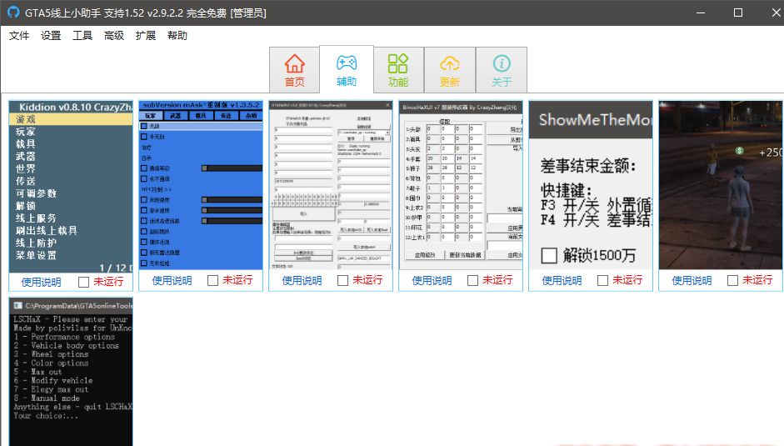Toggle 未运行 checkbox for ShowMeTheMoney tool
784x446 pixels.
[x=603, y=281]
